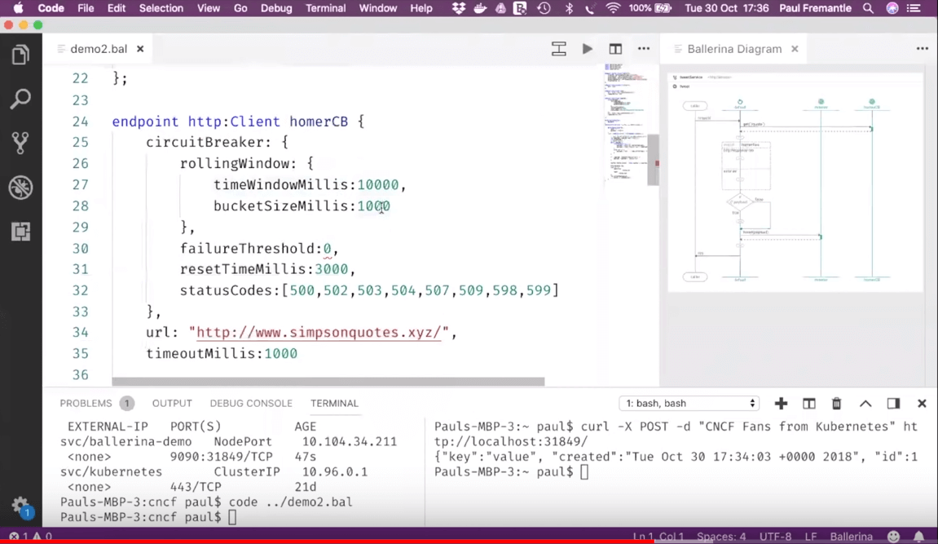Click 'Spaces: 4' indentation in status bar
Viewport: 938px width, 544px height.
(x=721, y=536)
